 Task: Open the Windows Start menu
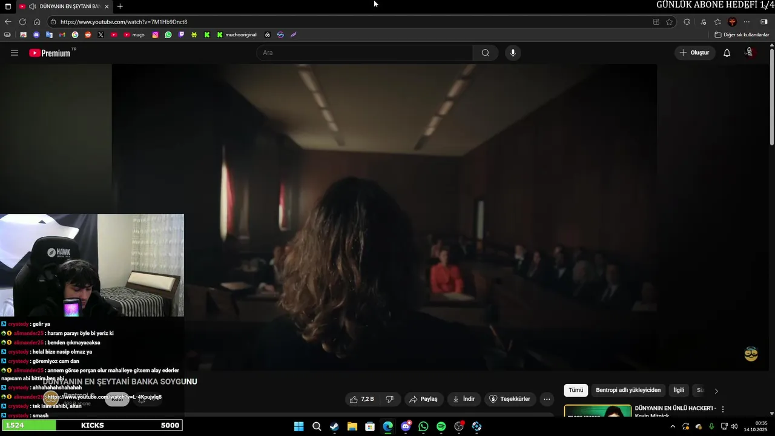pos(298,426)
